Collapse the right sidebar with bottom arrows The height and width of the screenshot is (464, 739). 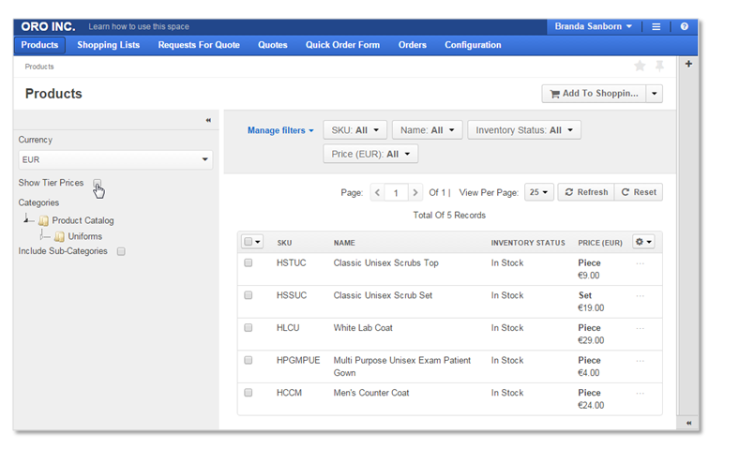(688, 423)
